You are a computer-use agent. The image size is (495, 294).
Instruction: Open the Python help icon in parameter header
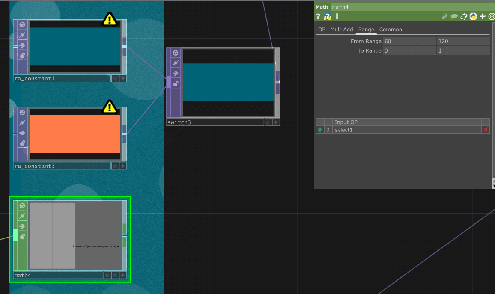click(x=328, y=16)
